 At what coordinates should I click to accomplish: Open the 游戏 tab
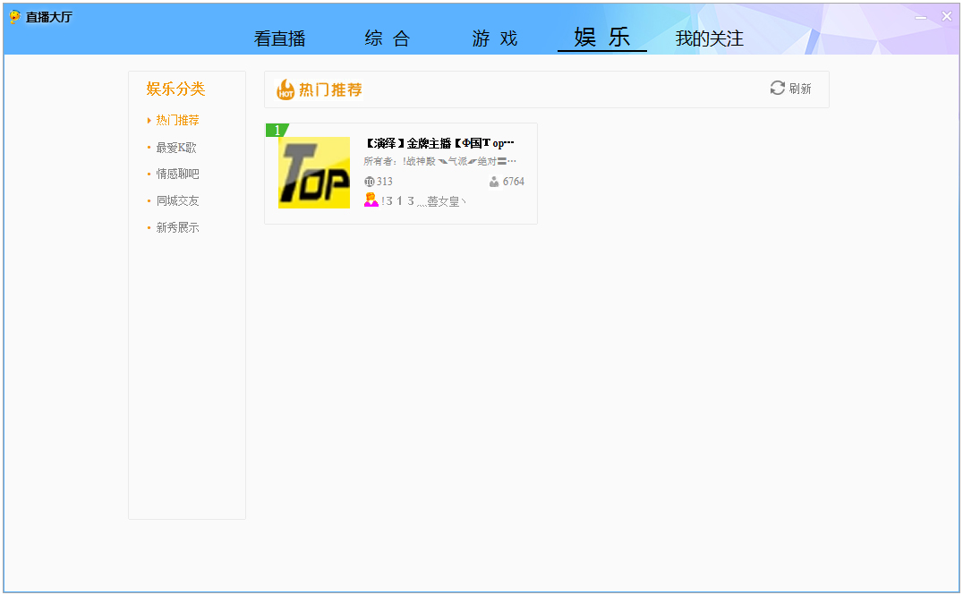[494, 38]
